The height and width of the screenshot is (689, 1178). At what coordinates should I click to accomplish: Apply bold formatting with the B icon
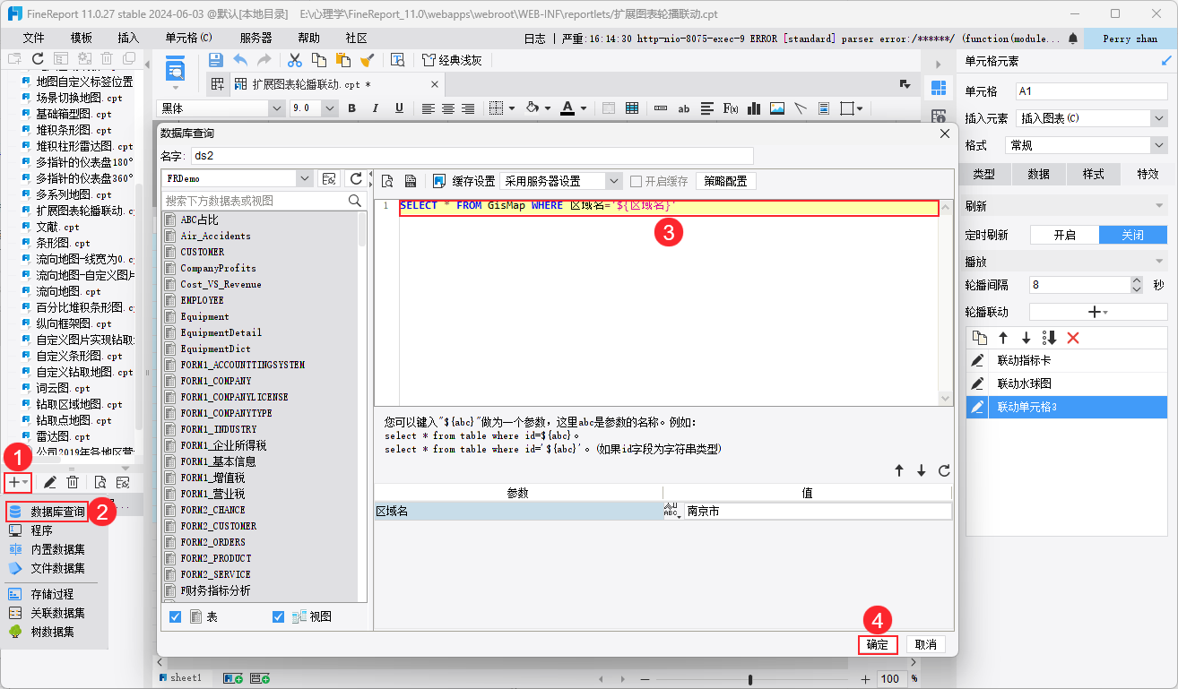click(351, 108)
